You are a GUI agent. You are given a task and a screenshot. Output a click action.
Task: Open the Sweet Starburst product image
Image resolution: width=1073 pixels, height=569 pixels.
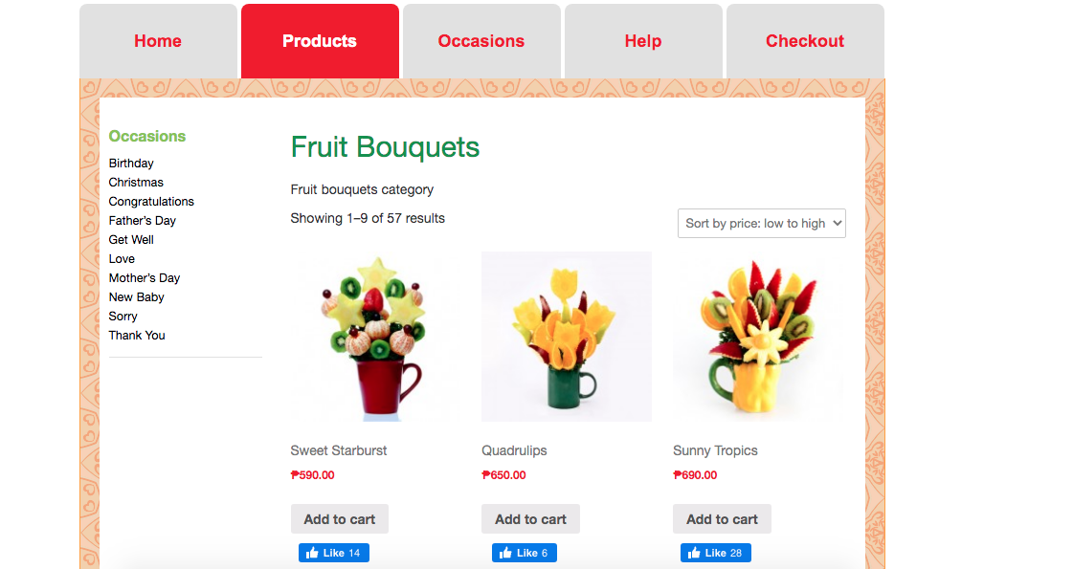375,337
